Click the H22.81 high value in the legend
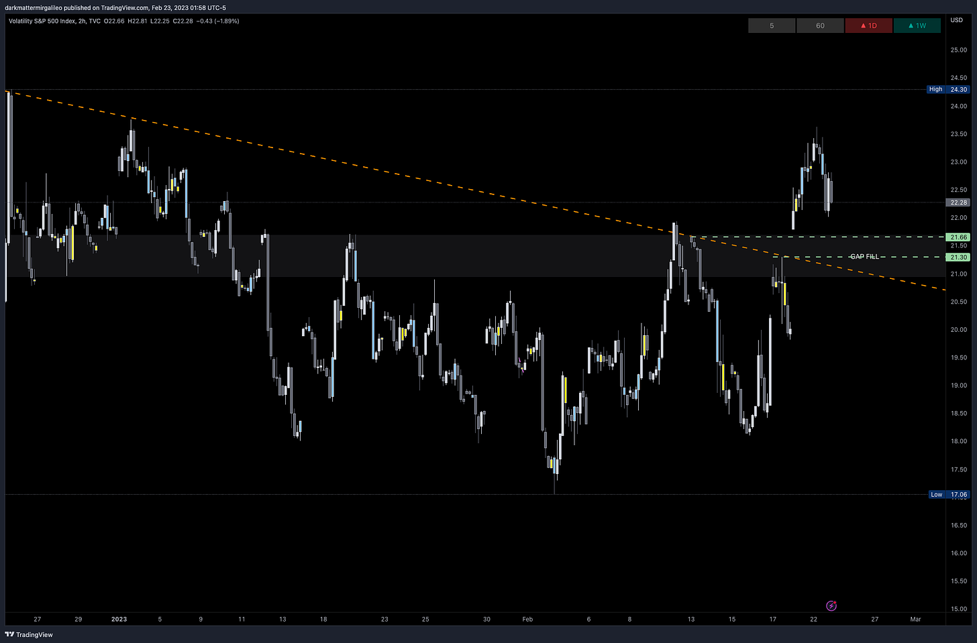The image size is (977, 643). pyautogui.click(x=138, y=21)
